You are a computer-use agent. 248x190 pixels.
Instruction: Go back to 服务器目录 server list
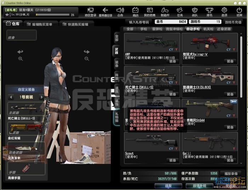pos(105,12)
